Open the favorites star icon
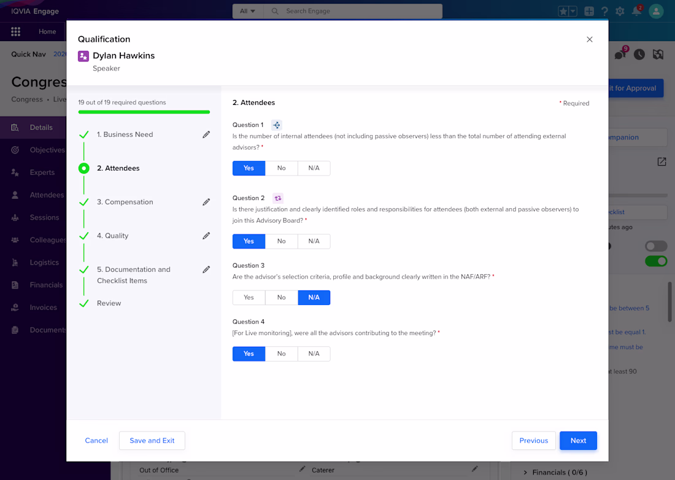The width and height of the screenshot is (675, 480). point(563,11)
